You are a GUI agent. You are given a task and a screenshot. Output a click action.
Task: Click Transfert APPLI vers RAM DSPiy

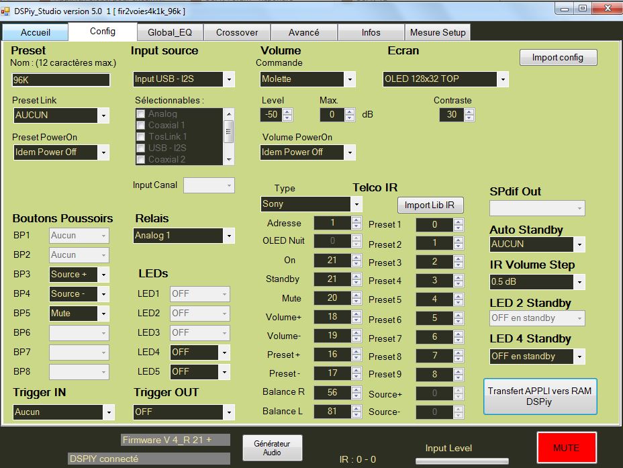click(540, 396)
